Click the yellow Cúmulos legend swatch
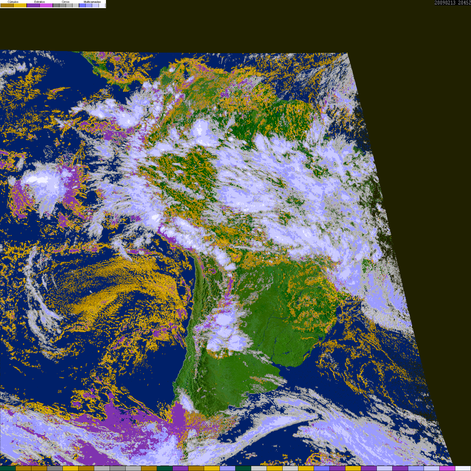Screen dimensions: 471x471 coord(20,5)
